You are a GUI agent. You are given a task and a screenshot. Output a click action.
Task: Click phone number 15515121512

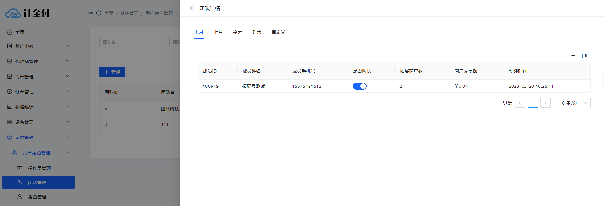307,86
